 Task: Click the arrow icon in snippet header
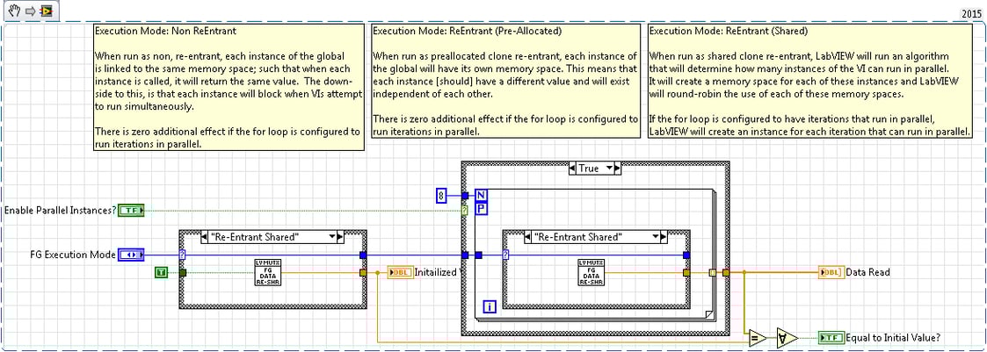click(x=30, y=11)
